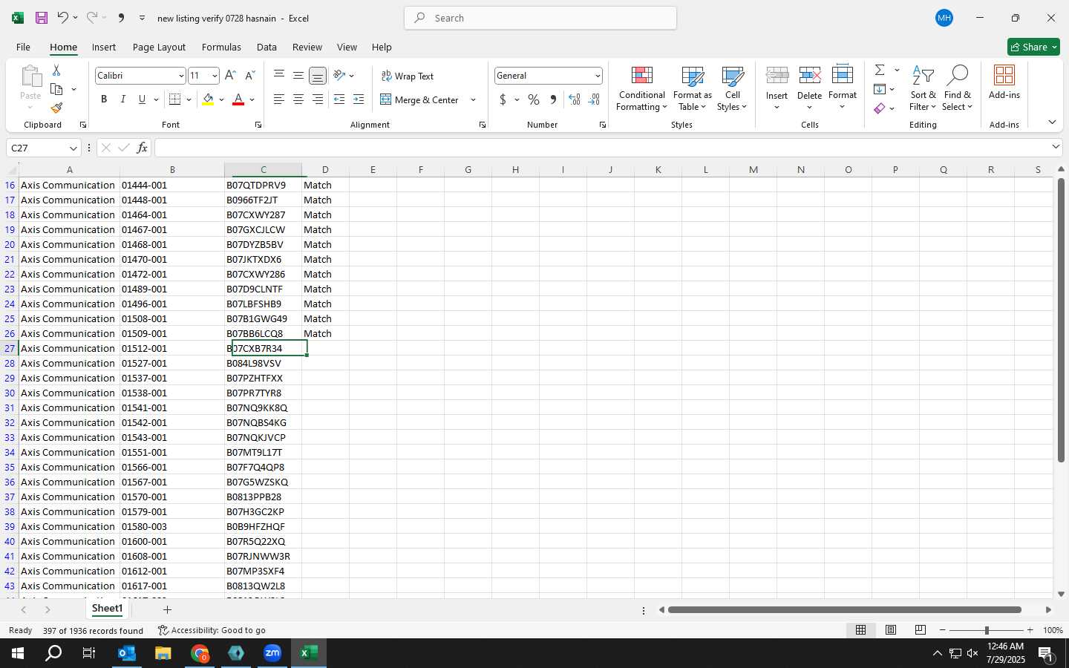The width and height of the screenshot is (1069, 668).
Task: Apply yellow Fill Color bucket
Action: point(208,99)
